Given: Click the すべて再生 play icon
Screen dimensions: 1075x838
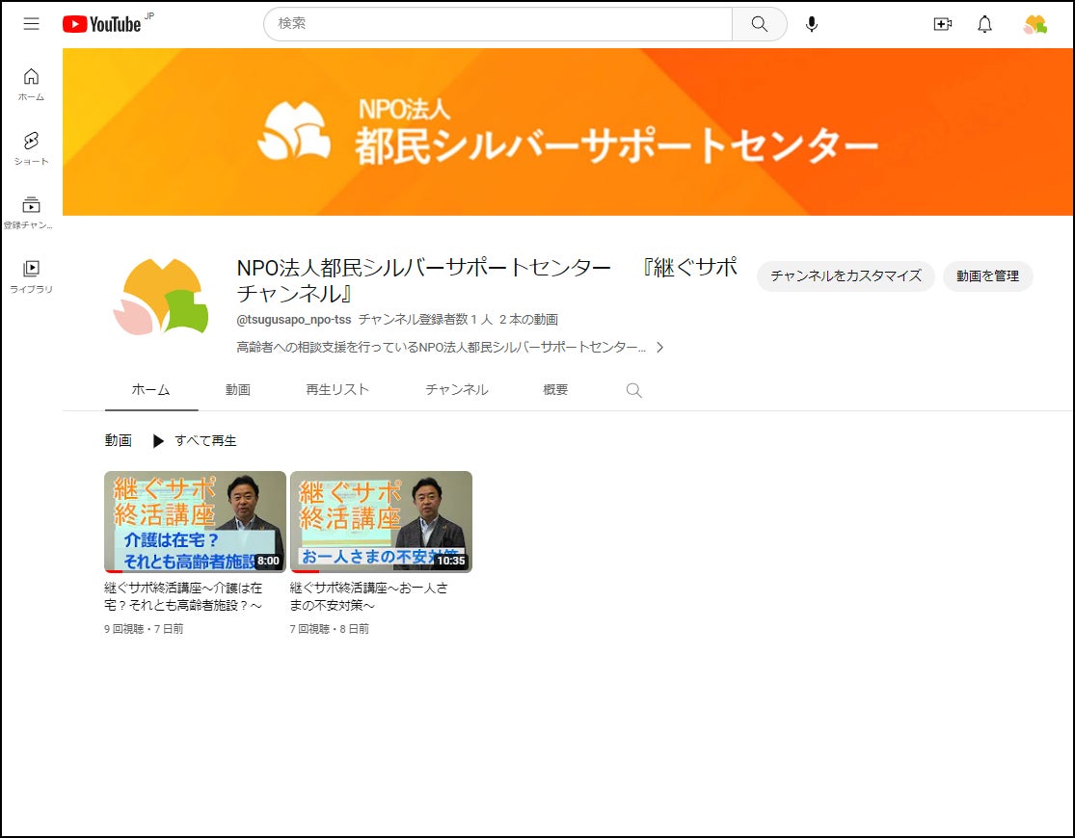Looking at the screenshot, I should click(158, 440).
